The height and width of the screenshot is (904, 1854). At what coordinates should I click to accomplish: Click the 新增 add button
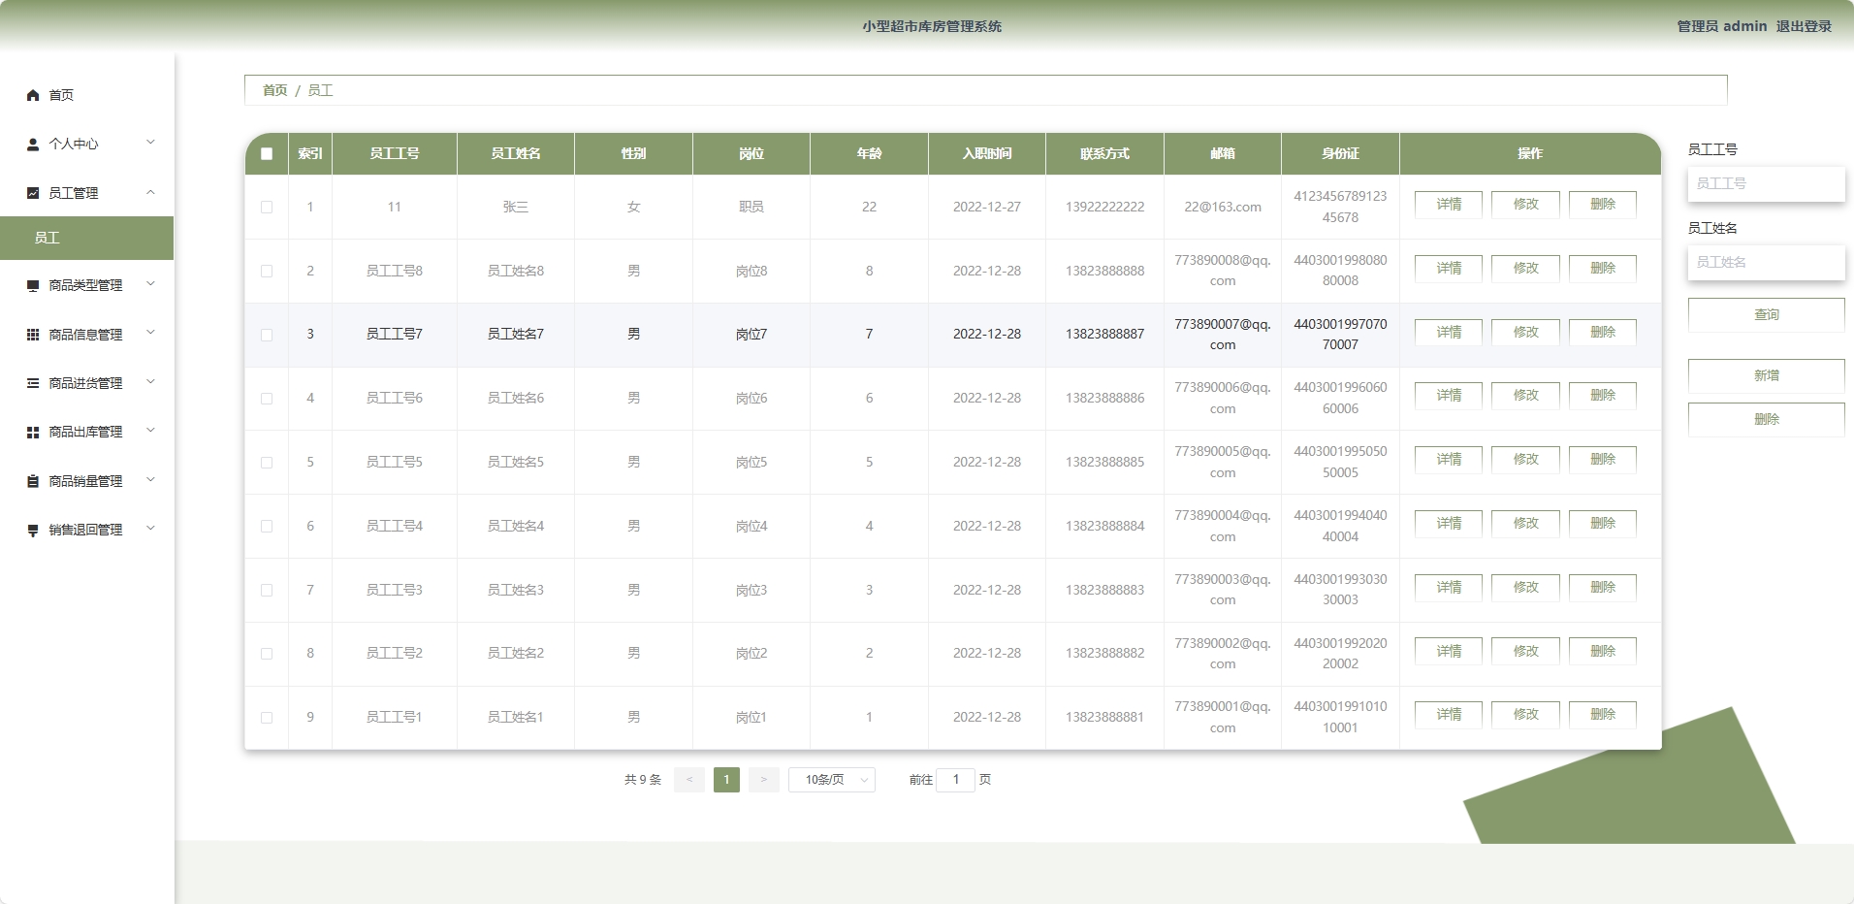[1766, 375]
